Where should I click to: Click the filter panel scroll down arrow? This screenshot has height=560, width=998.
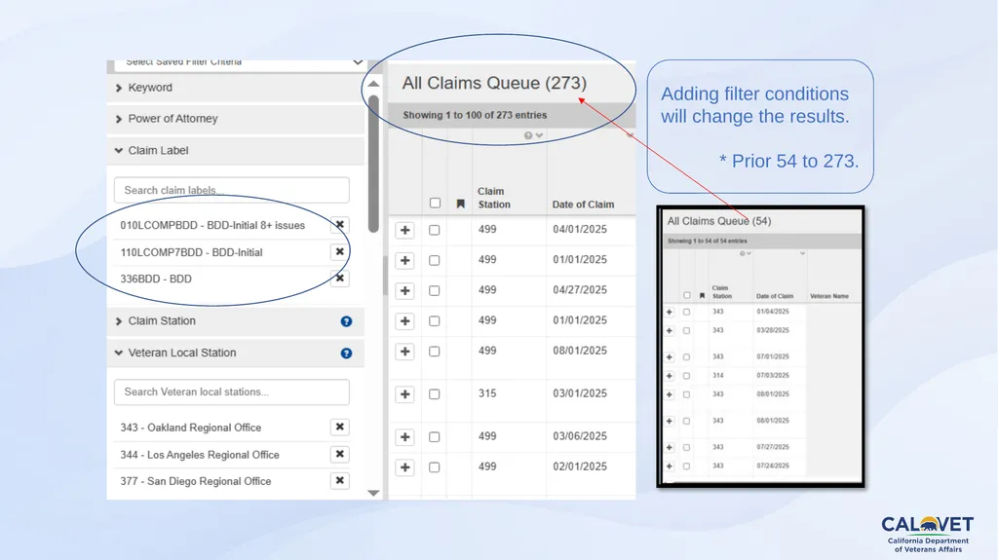click(373, 493)
